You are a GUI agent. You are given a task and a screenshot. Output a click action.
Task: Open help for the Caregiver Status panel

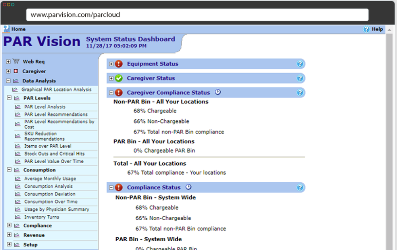[300, 78]
